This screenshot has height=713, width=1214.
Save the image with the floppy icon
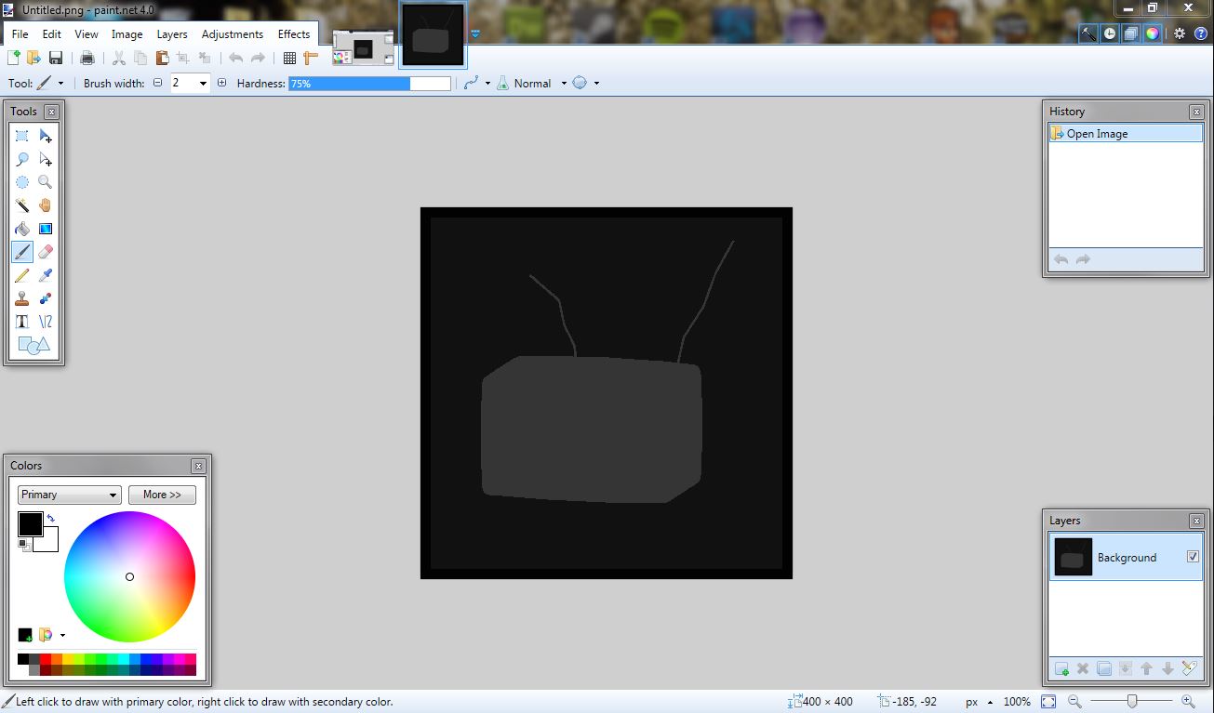(56, 58)
